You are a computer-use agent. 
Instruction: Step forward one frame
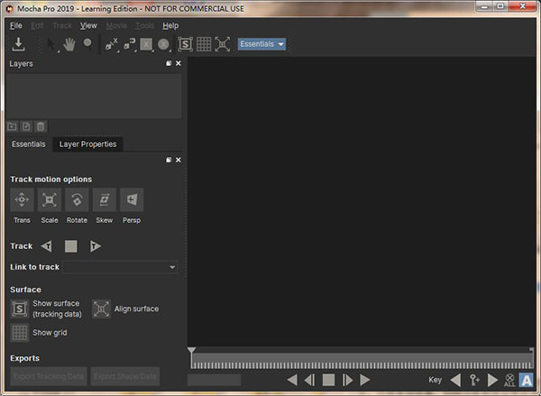click(x=347, y=380)
